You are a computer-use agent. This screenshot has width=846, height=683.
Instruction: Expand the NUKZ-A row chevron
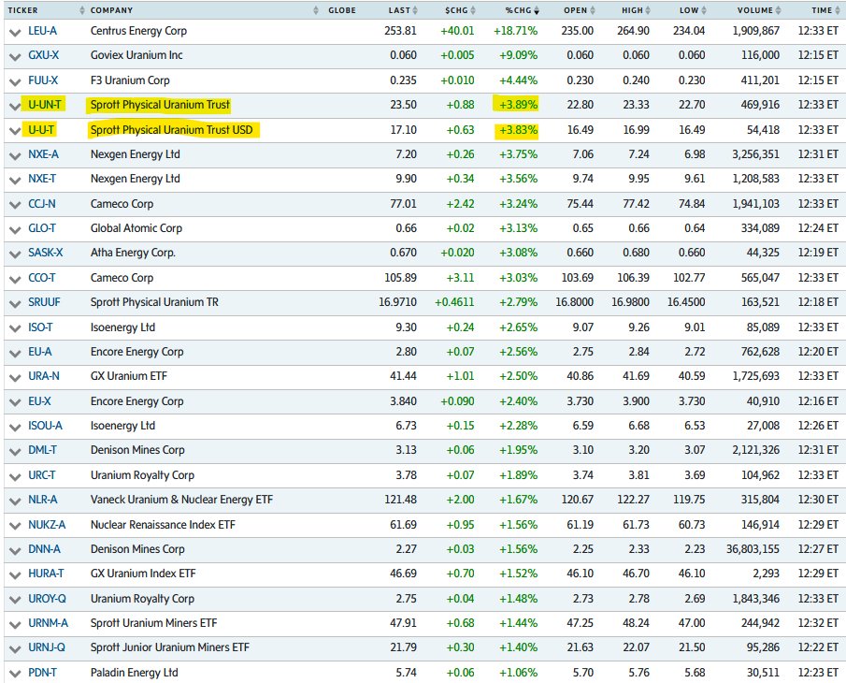click(15, 526)
